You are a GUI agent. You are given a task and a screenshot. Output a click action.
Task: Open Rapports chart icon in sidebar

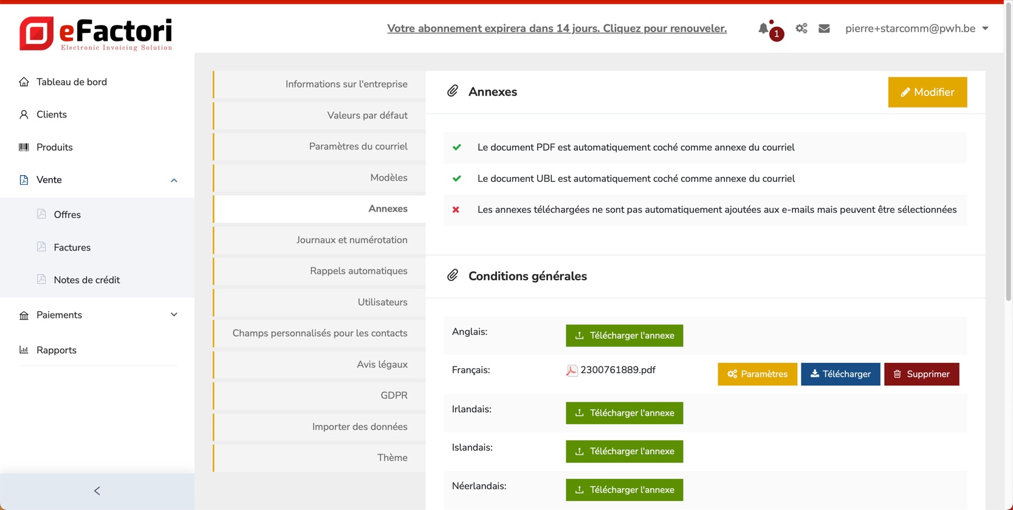point(24,350)
